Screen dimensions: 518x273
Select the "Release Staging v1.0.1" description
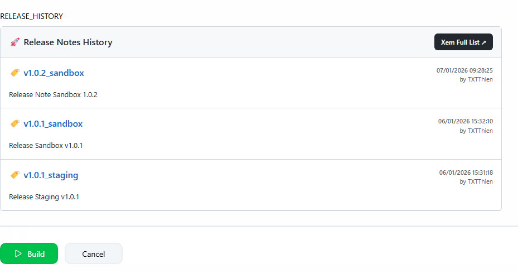[44, 197]
